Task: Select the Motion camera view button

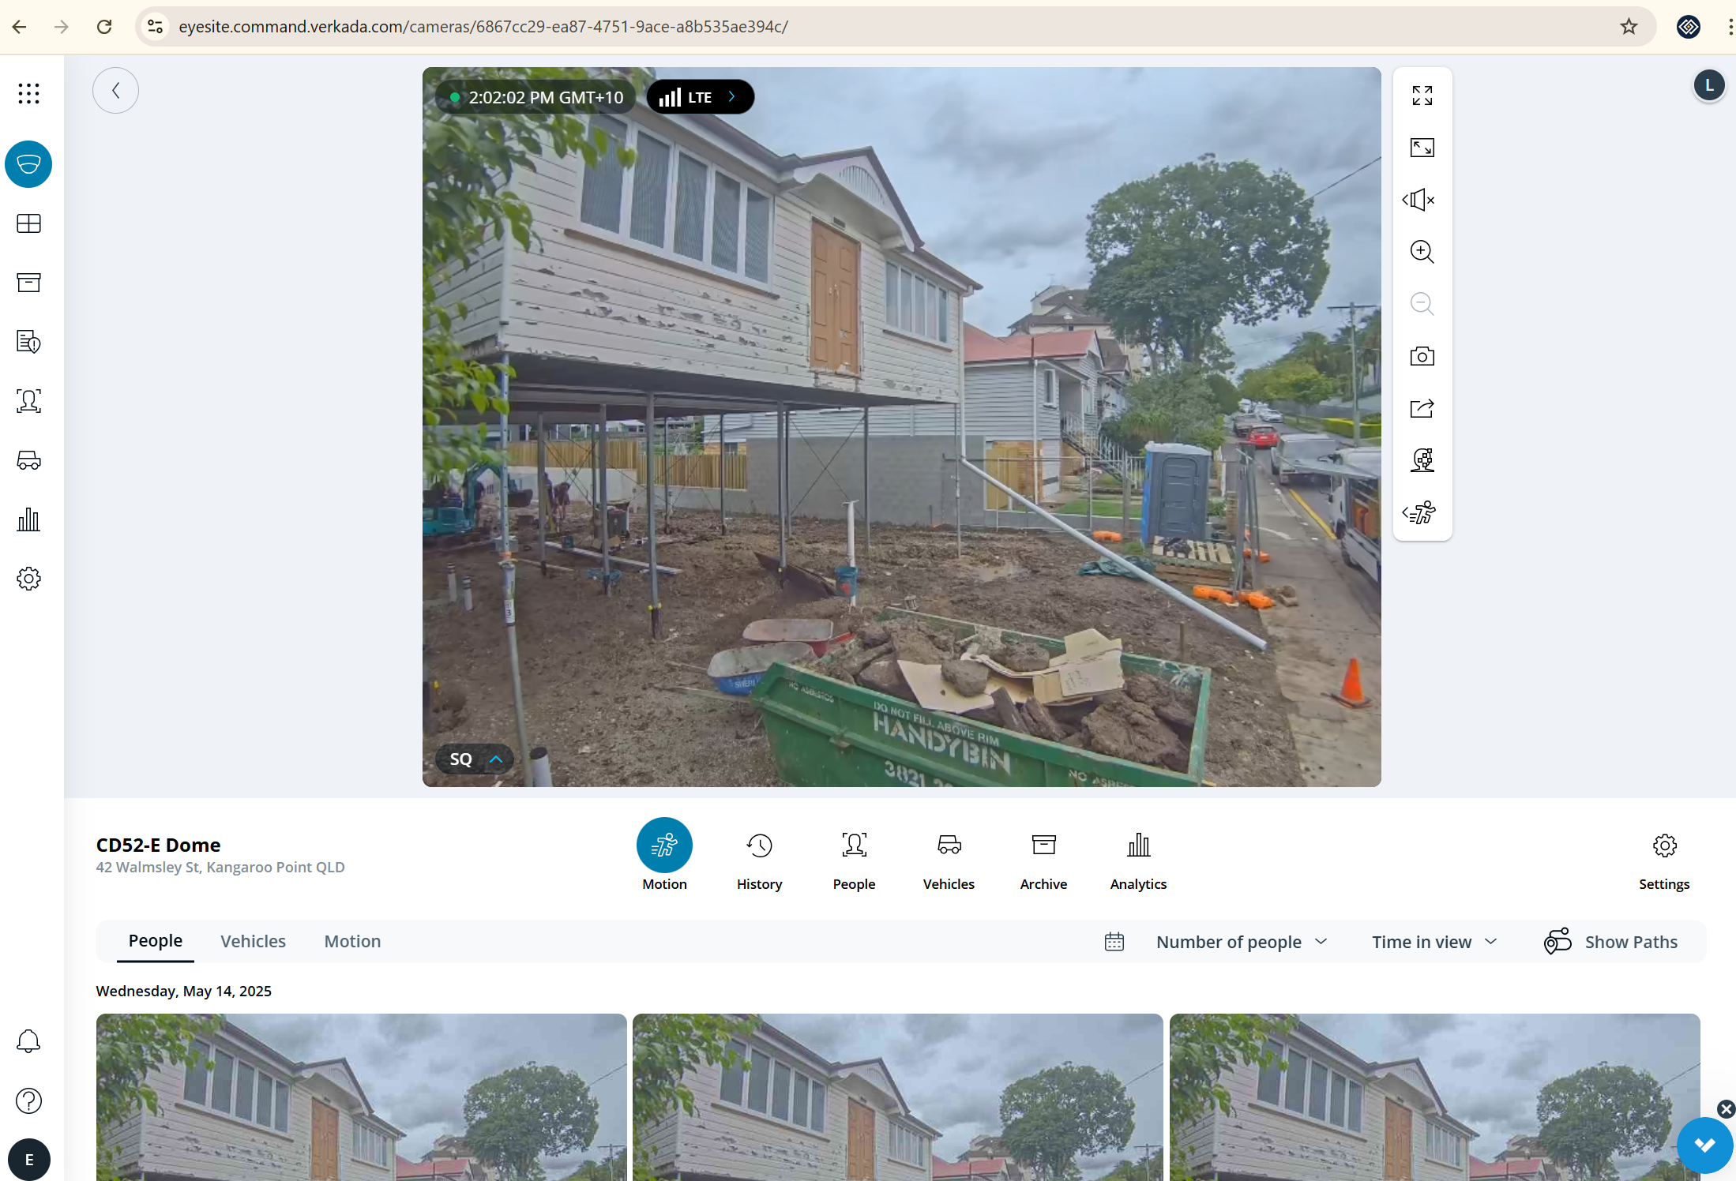Action: [x=664, y=855]
